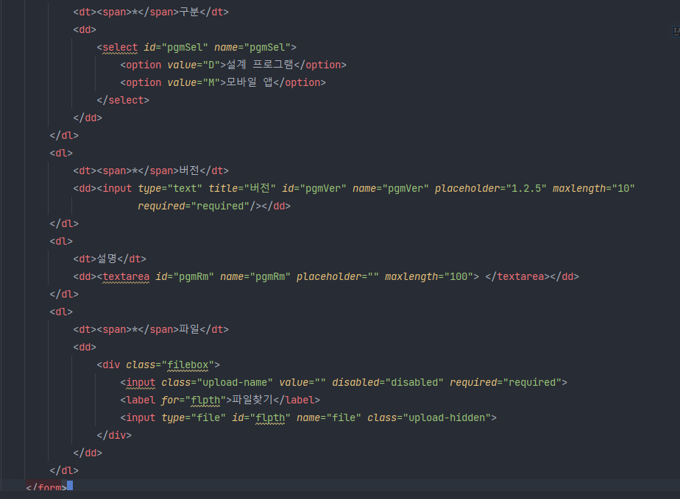Click the 설명 text in the dt tag
680x499 pixels.
pos(107,259)
